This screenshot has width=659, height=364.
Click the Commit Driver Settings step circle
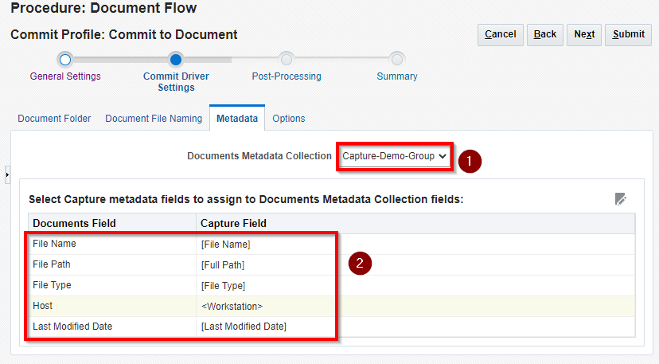click(x=176, y=59)
